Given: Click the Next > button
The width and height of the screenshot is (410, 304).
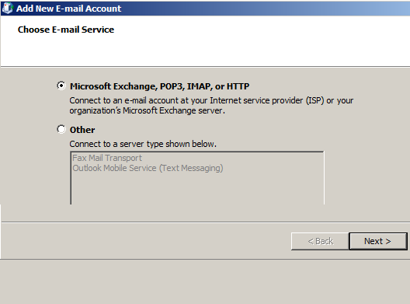Looking at the screenshot, I should [x=378, y=241].
